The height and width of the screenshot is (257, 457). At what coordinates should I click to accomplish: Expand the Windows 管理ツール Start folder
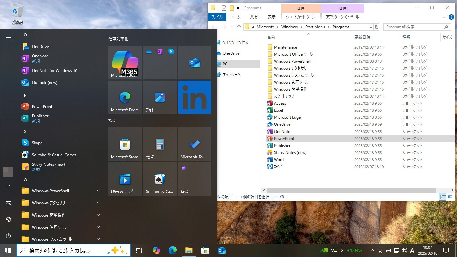(x=98, y=227)
